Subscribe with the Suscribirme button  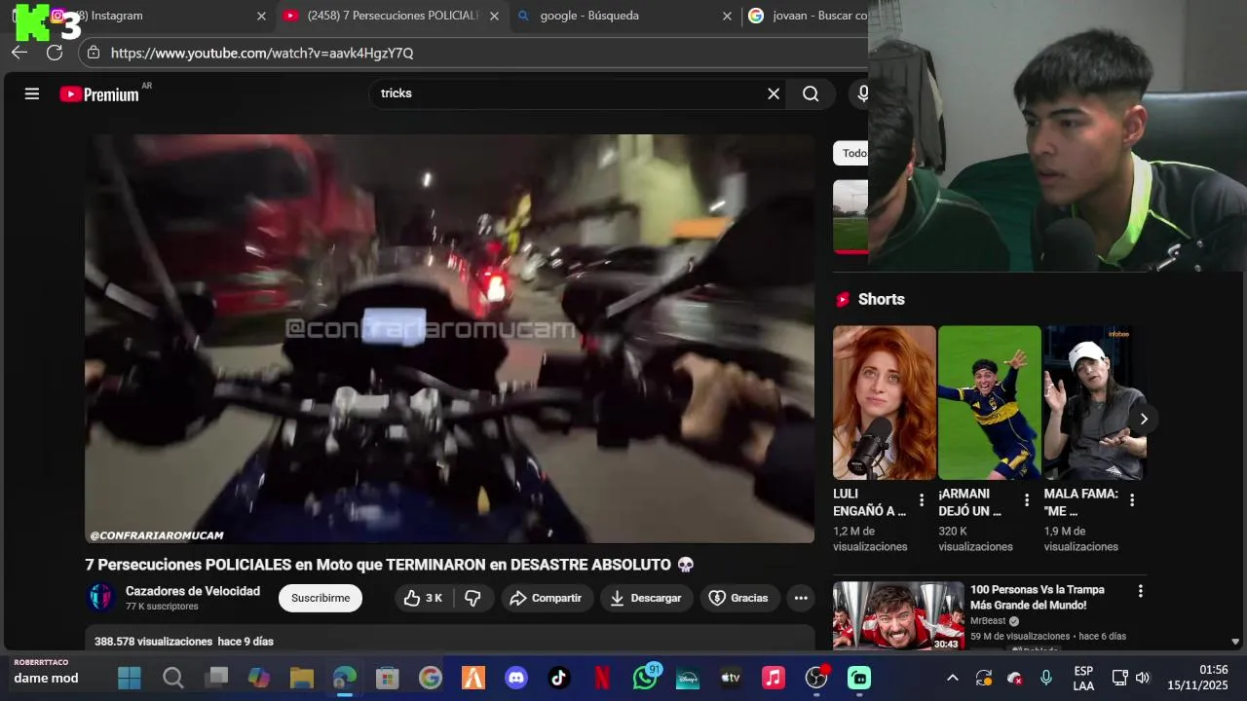321,598
